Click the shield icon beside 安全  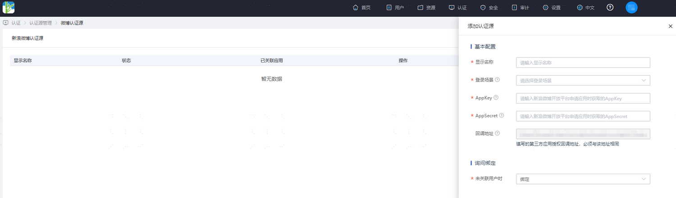pyautogui.click(x=483, y=8)
